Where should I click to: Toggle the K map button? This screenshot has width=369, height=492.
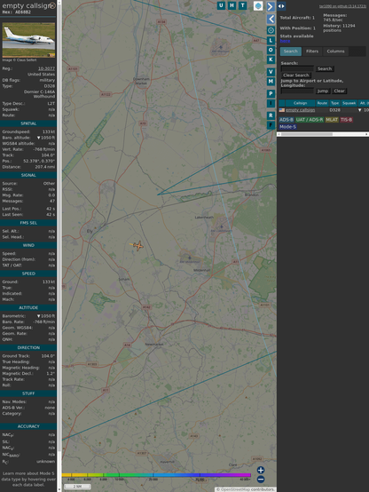tap(271, 60)
